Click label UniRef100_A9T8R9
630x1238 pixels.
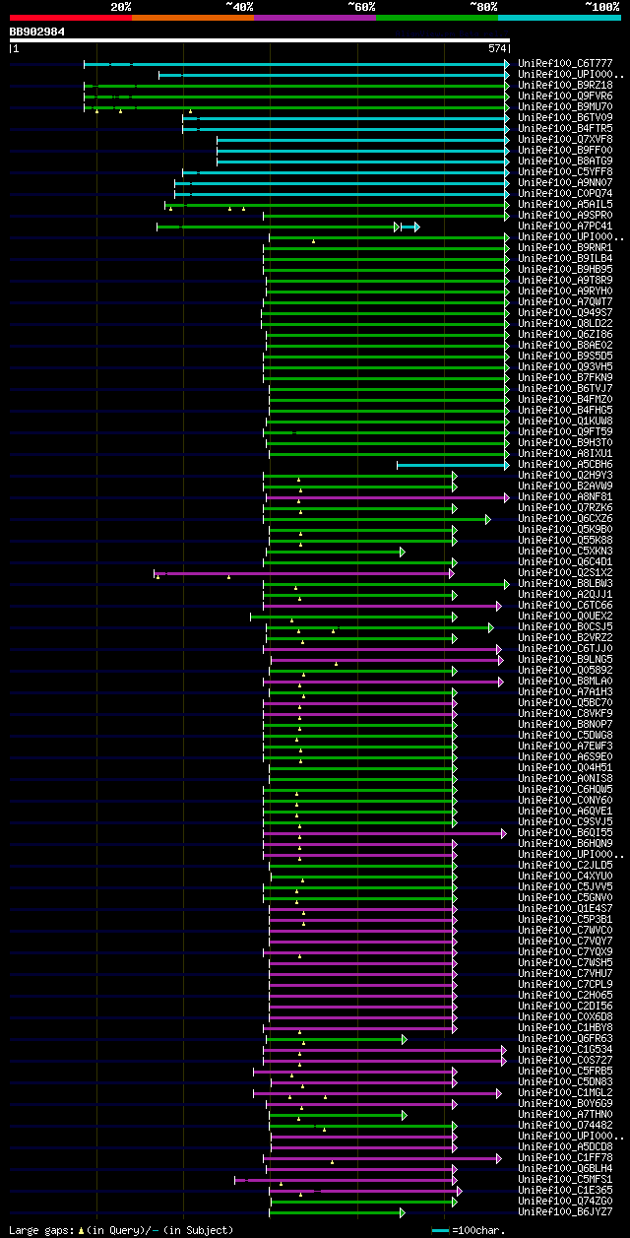(x=565, y=280)
